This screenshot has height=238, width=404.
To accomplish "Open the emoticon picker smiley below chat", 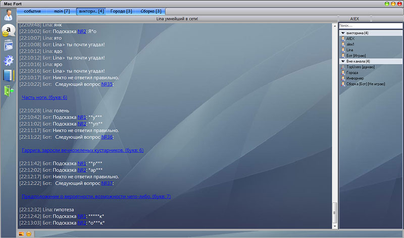I will (29, 234).
